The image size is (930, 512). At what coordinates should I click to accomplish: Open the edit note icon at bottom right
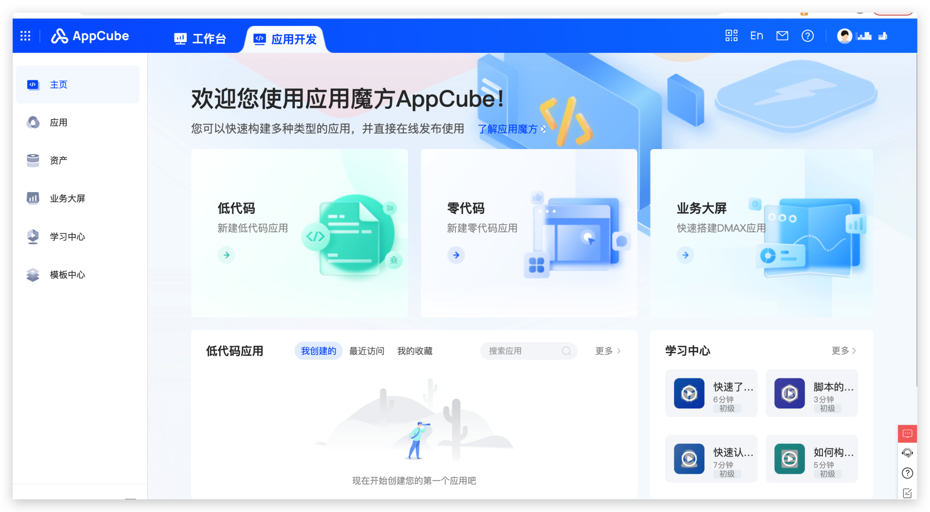[907, 493]
